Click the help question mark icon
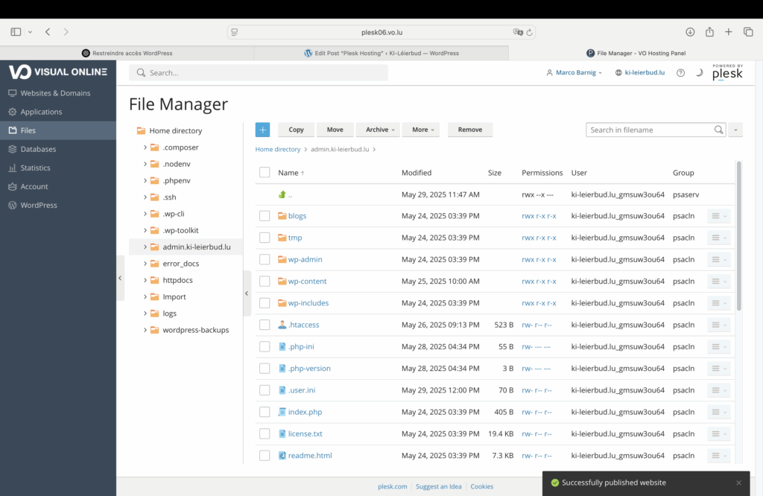 (x=680, y=73)
